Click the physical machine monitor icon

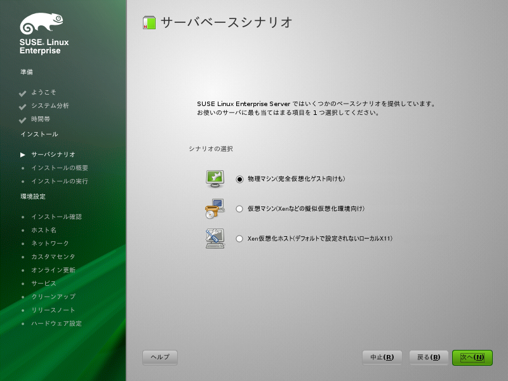pos(215,179)
